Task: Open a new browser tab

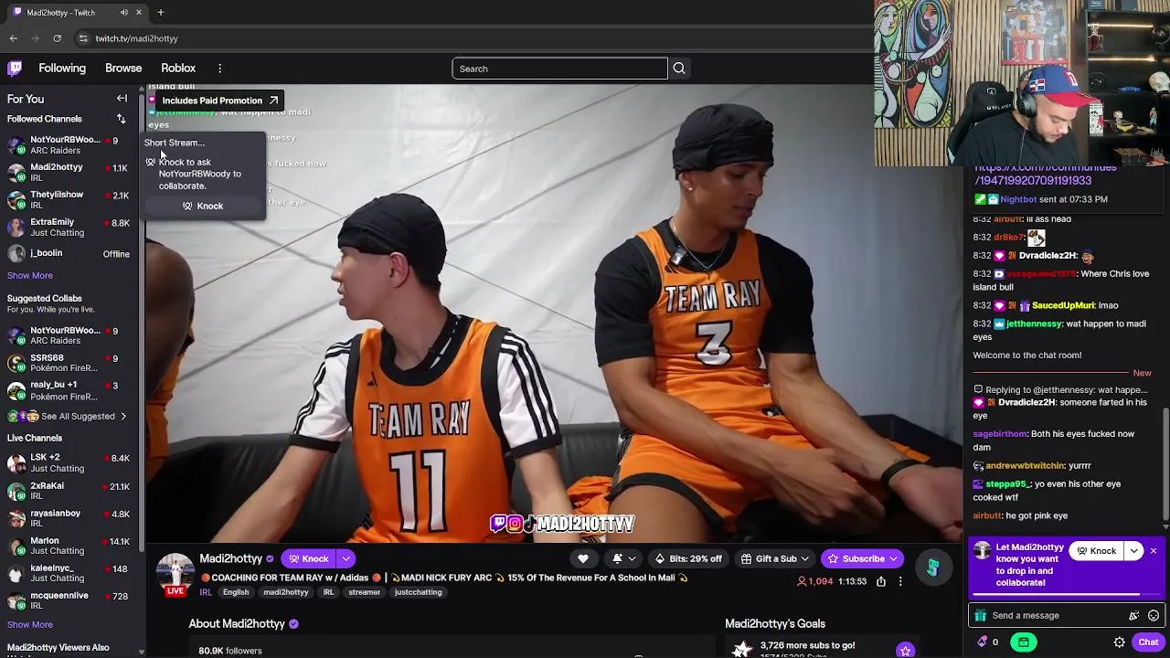Action: pos(160,13)
